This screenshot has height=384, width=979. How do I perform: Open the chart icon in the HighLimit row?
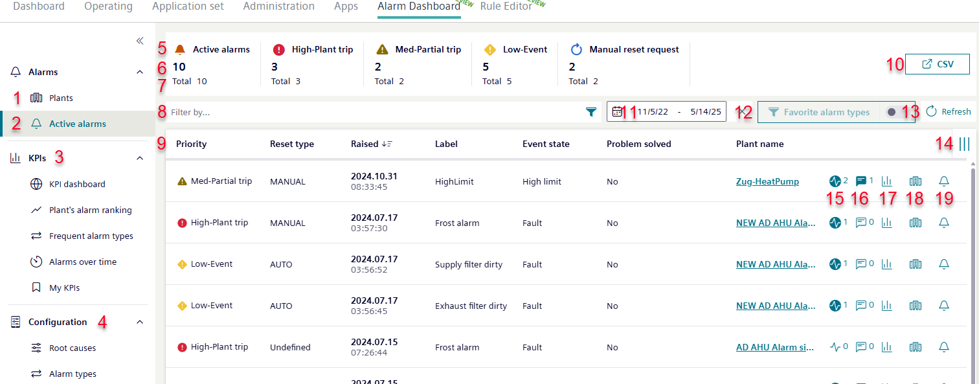coord(887,181)
